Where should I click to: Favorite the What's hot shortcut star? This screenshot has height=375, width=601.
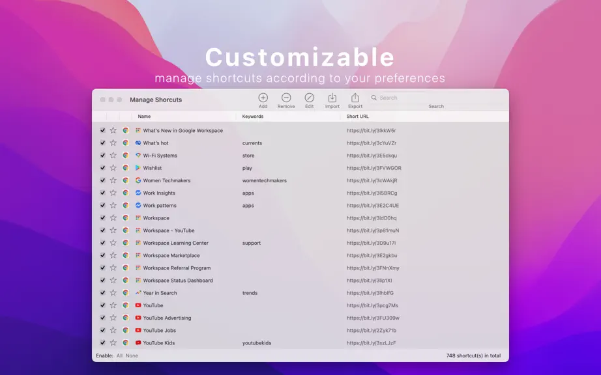113,143
